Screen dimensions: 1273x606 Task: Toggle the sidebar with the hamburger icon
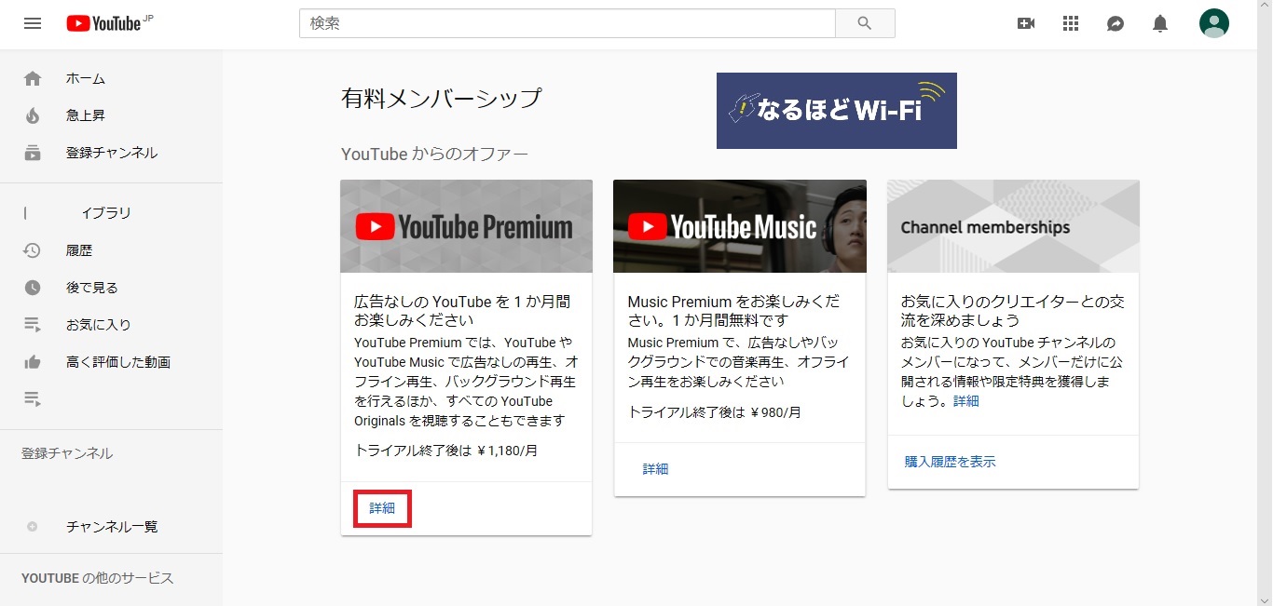pyautogui.click(x=33, y=23)
